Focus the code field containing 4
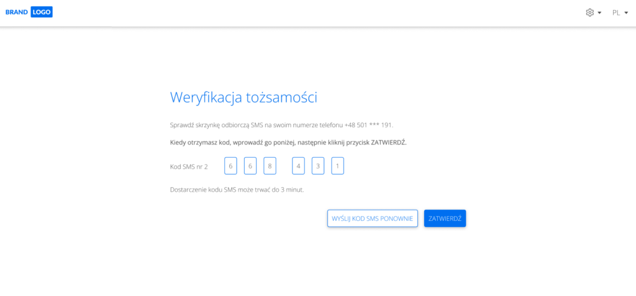Viewport: 636px width, 296px height. (298, 166)
